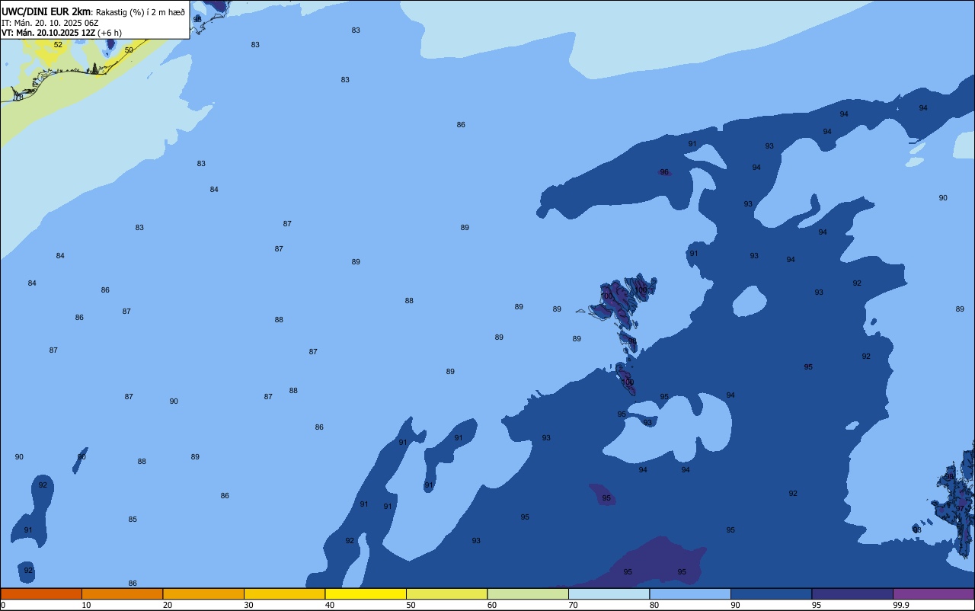This screenshot has width=975, height=611.
Task: Click the pale green 60–70 legend swatch
Action: (528, 593)
